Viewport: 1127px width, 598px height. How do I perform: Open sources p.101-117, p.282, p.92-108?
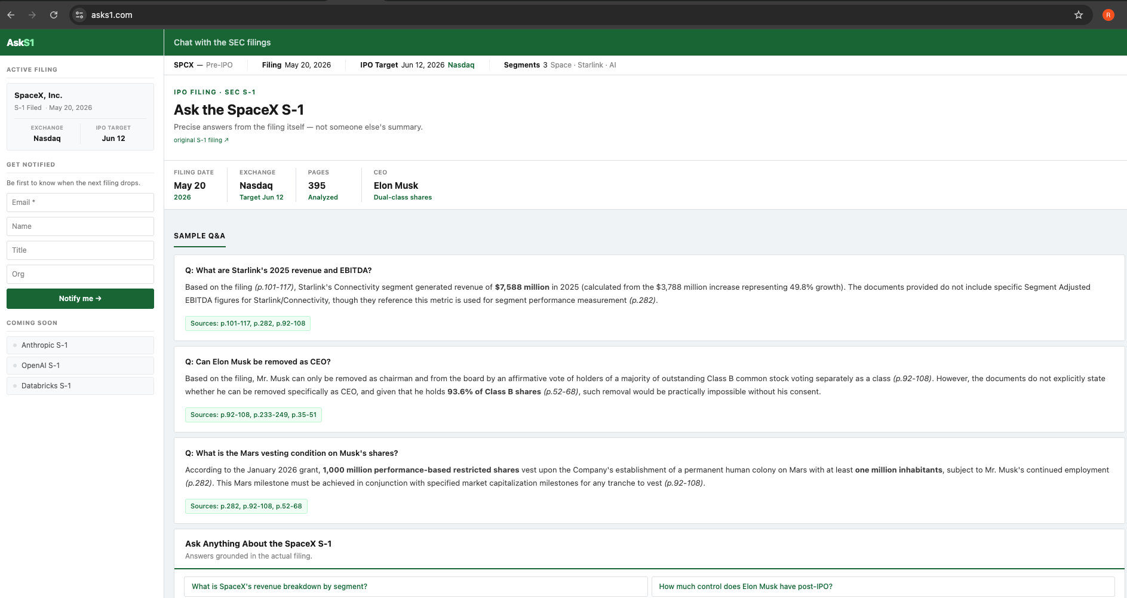click(248, 323)
